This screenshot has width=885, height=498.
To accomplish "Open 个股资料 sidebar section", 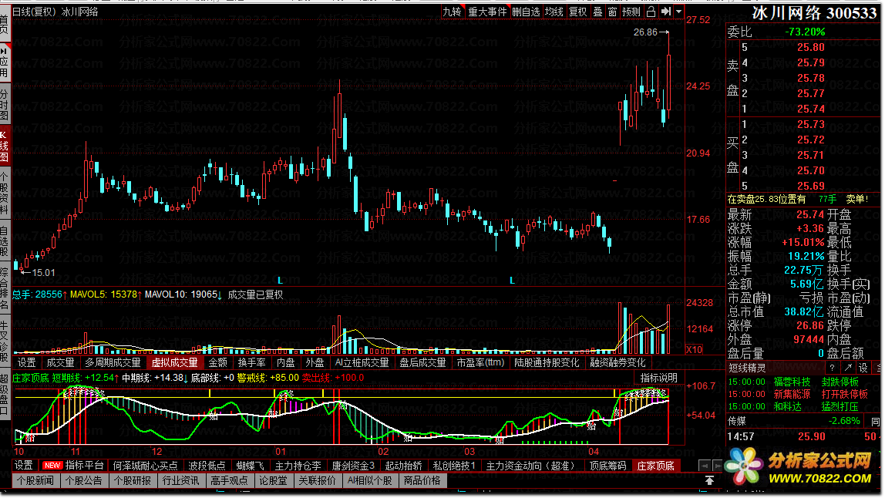I will pyautogui.click(x=5, y=193).
